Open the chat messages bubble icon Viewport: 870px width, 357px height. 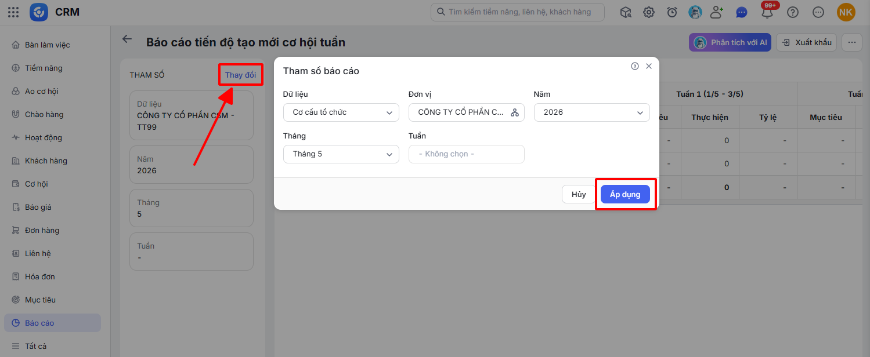coord(741,12)
